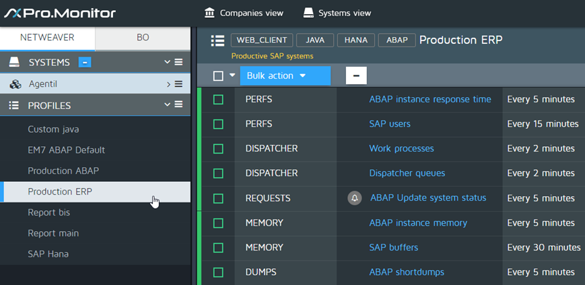
Task: Click the Systems view drive icon
Action: [x=308, y=13]
